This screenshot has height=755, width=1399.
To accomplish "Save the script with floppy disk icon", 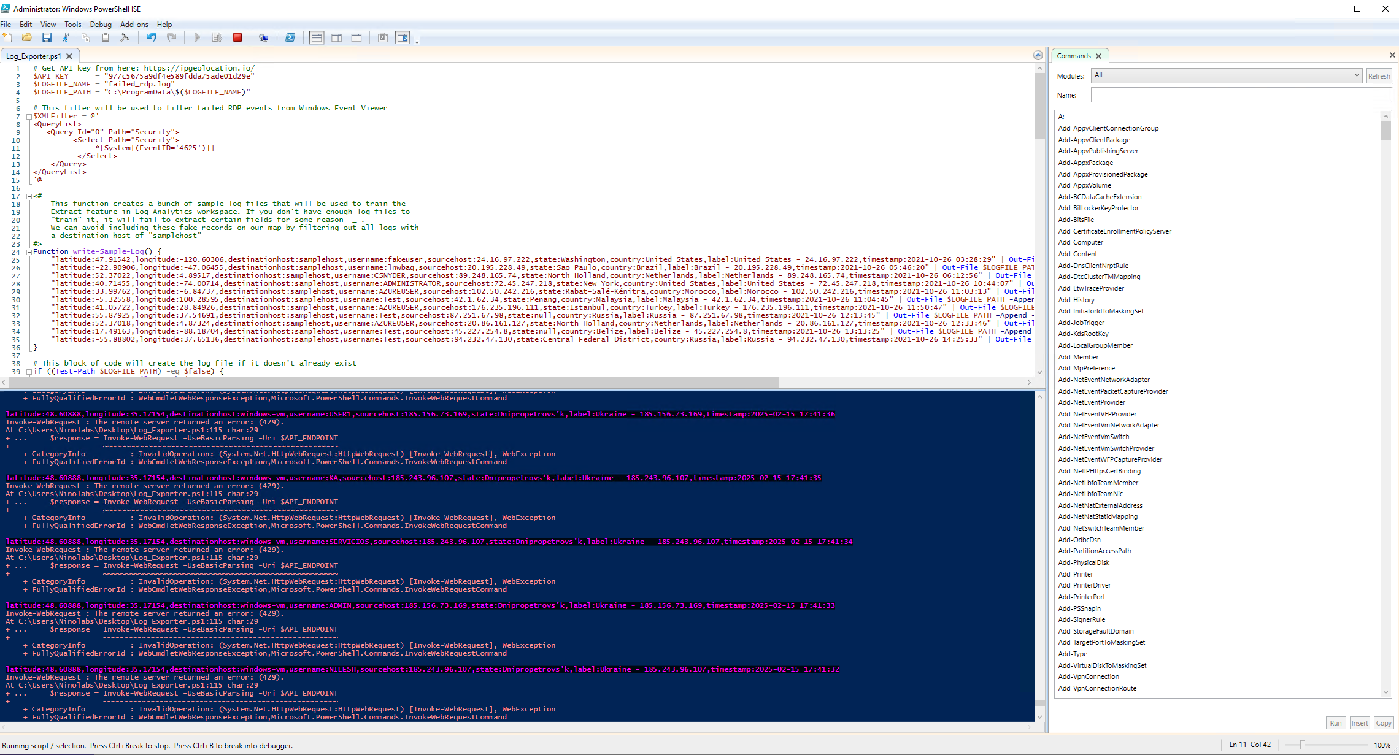I will click(x=46, y=37).
